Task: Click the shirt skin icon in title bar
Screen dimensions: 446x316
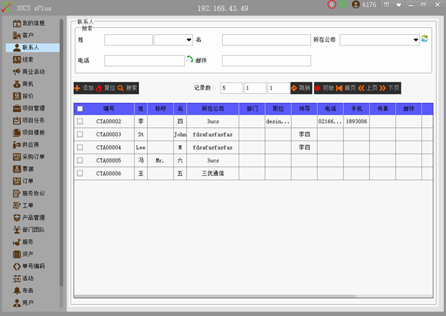Action: coord(398,4)
